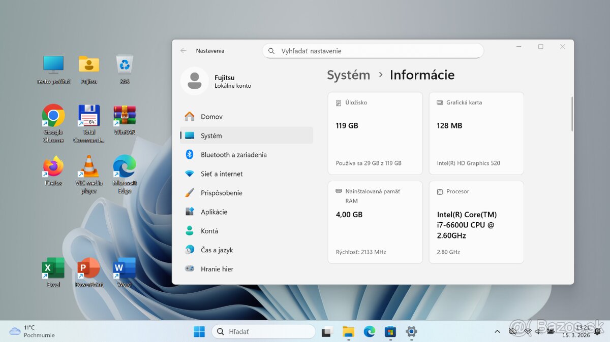The height and width of the screenshot is (342, 610).
Task: Open File Explorer from the taskbar
Action: [x=348, y=331]
